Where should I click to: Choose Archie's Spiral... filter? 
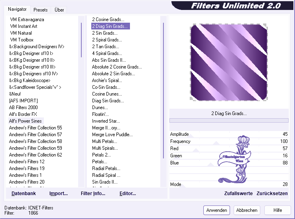click(x=107, y=80)
